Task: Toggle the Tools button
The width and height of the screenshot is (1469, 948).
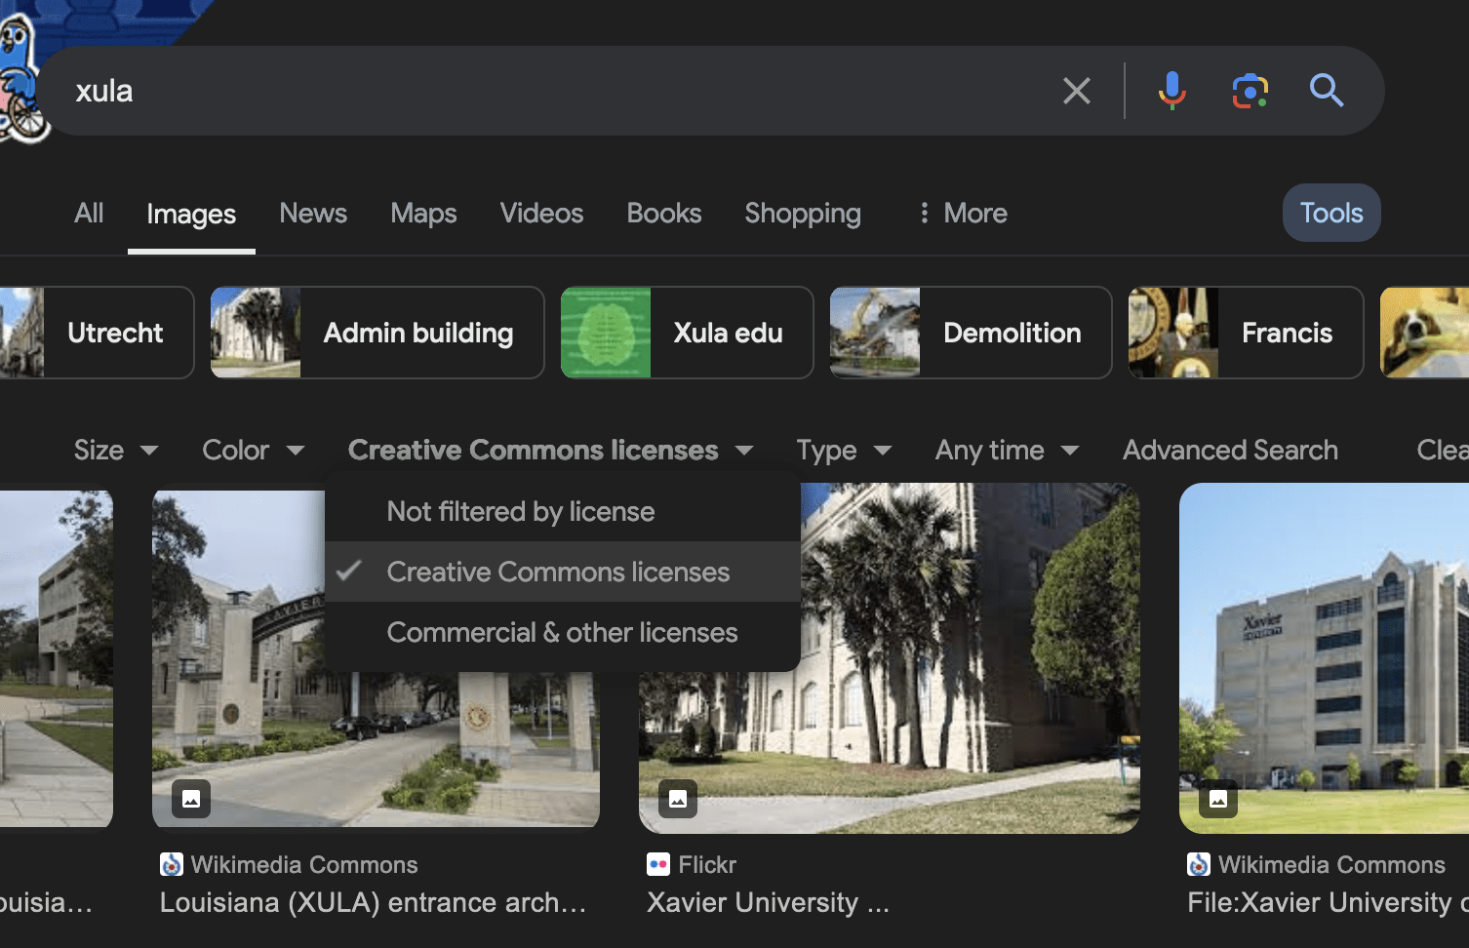Action: point(1331,213)
